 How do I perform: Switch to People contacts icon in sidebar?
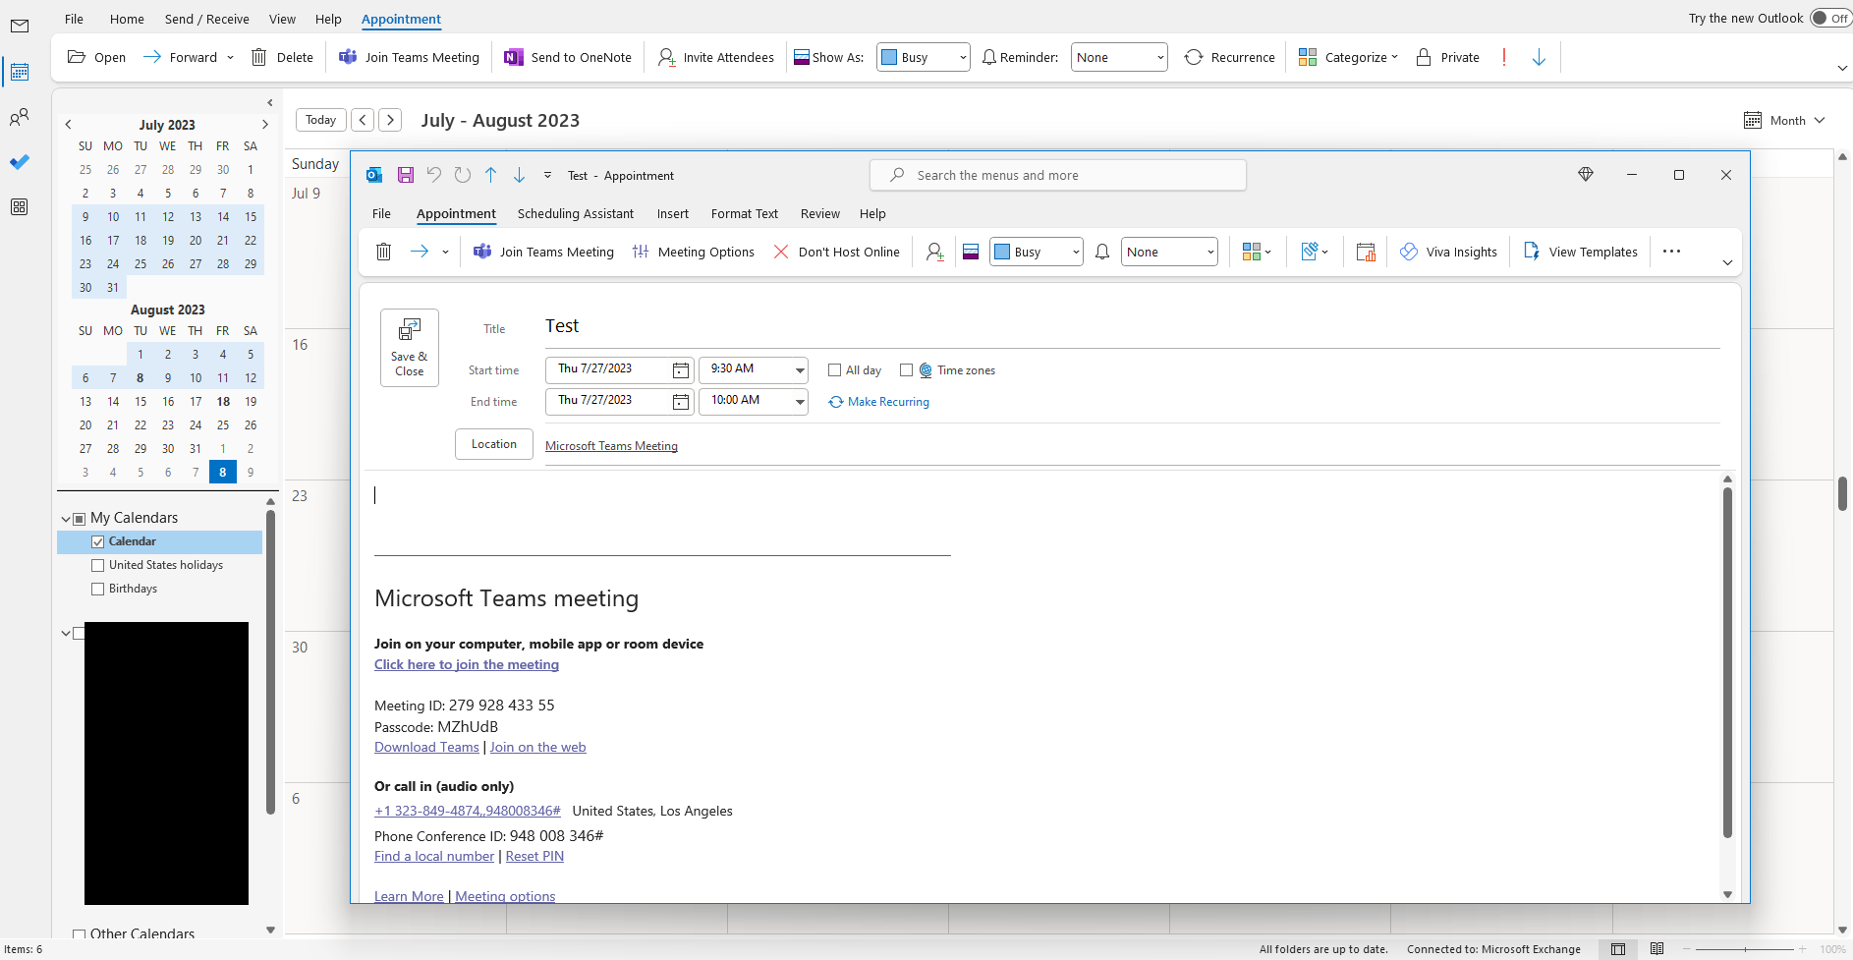tap(20, 117)
